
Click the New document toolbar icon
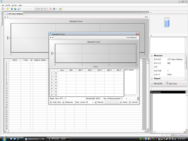(x=3, y=9)
